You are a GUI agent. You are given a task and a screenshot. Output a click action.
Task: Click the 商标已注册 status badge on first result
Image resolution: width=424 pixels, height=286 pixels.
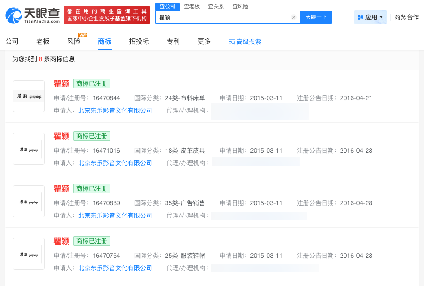point(91,84)
